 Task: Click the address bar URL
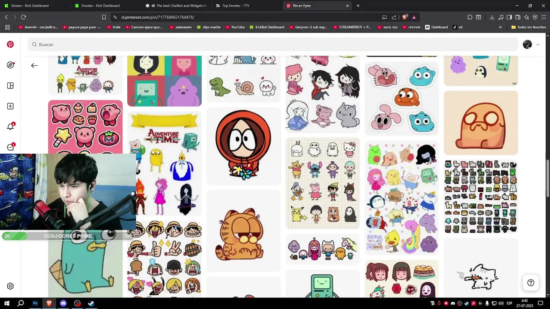tap(158, 17)
